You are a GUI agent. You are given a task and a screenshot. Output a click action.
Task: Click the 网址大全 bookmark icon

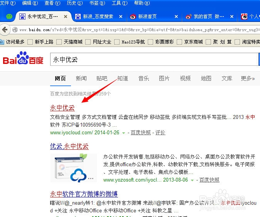tap(88, 42)
